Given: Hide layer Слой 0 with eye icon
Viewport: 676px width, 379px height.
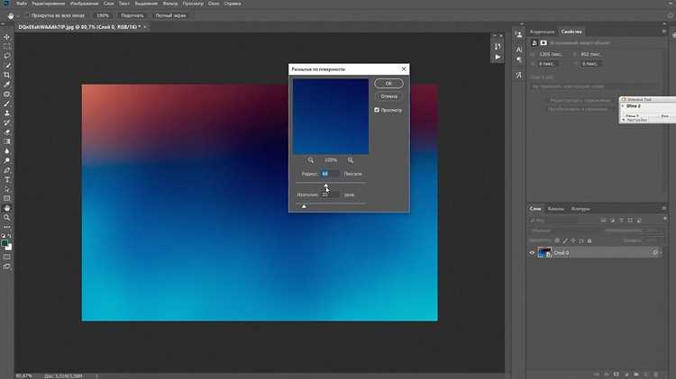Looking at the screenshot, I should [532, 253].
